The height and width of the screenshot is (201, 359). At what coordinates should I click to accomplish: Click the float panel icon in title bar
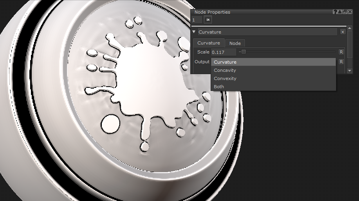(x=345, y=12)
